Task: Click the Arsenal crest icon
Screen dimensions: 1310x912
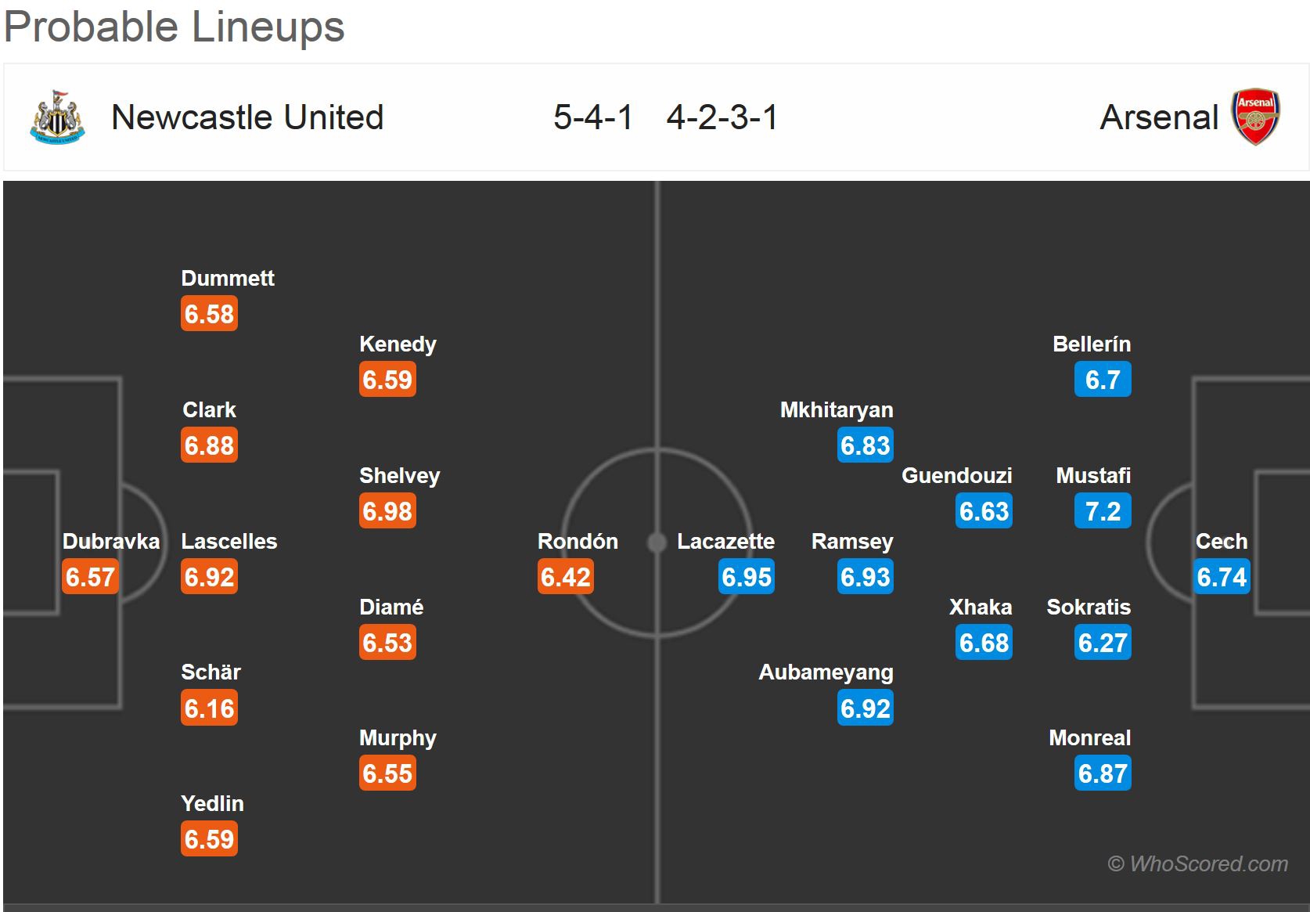Action: 1255,117
